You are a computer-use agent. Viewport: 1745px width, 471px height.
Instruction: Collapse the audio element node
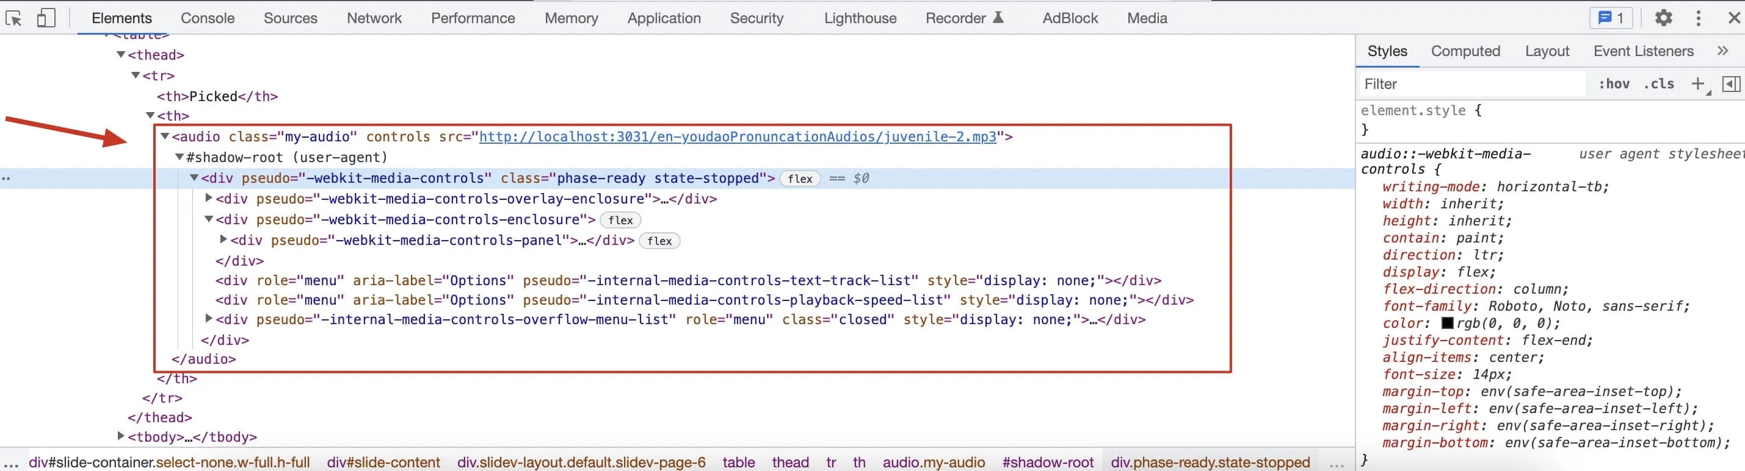pyautogui.click(x=164, y=136)
